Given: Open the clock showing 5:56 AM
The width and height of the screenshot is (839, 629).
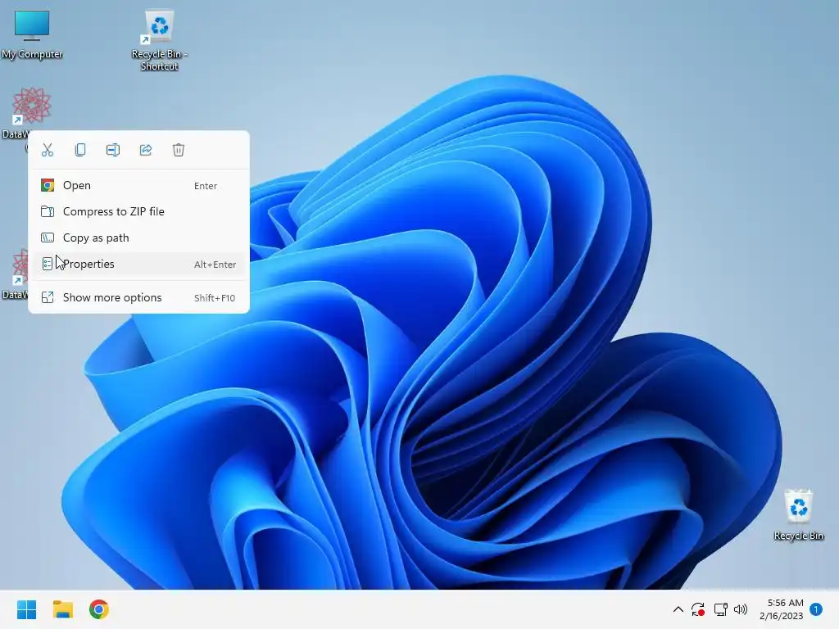Looking at the screenshot, I should [781, 609].
